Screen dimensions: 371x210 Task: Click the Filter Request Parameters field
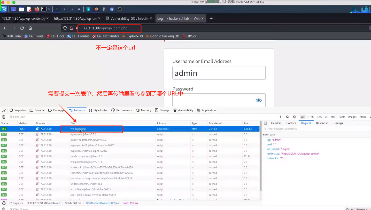click(317, 129)
